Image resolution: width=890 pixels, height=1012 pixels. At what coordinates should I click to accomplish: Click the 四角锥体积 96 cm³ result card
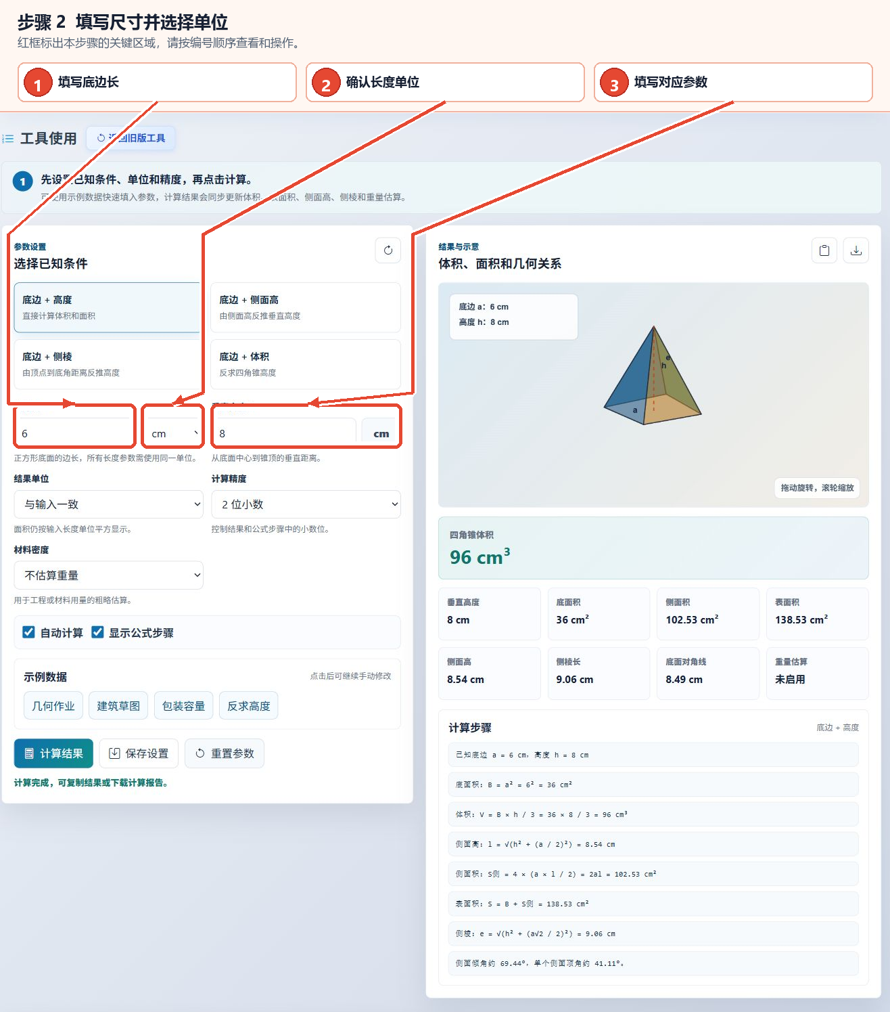(x=653, y=548)
